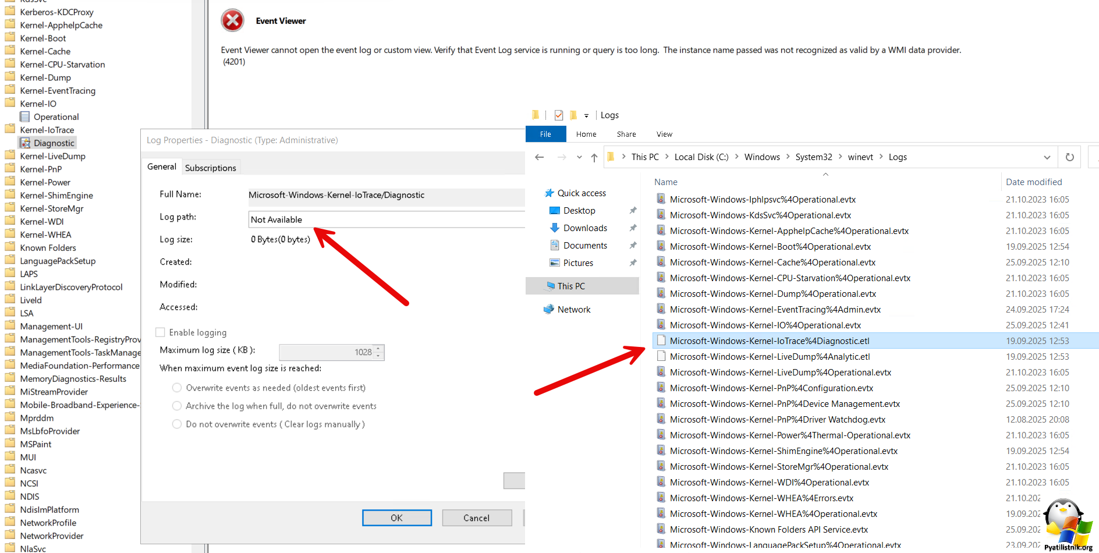Select the Kernel-WHEA Errors.evtx file icon
Image resolution: width=1099 pixels, height=553 pixels.
[661, 498]
